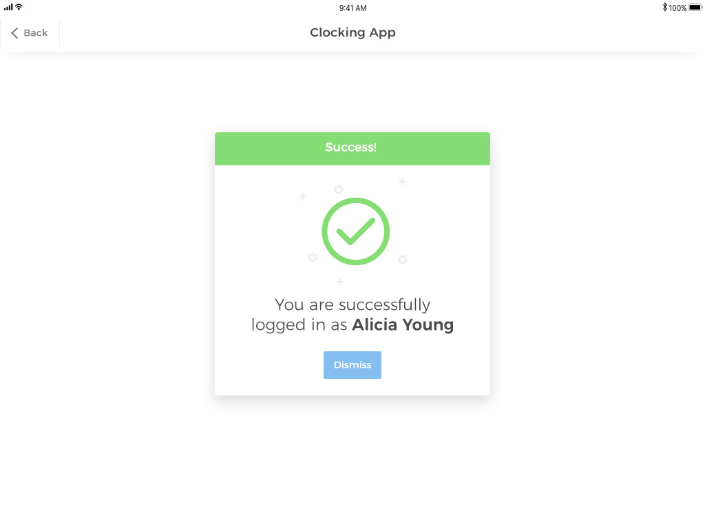Tap the 100% battery percentage text
The image size is (705, 529).
[x=677, y=8]
